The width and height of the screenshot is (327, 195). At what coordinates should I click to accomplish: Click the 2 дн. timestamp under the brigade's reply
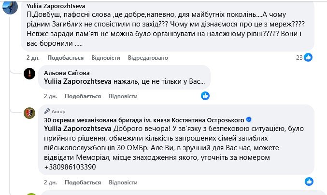(x=50, y=183)
